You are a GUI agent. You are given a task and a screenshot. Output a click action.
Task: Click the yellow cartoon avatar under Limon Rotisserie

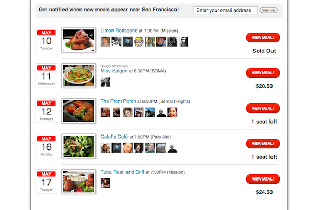139,41
